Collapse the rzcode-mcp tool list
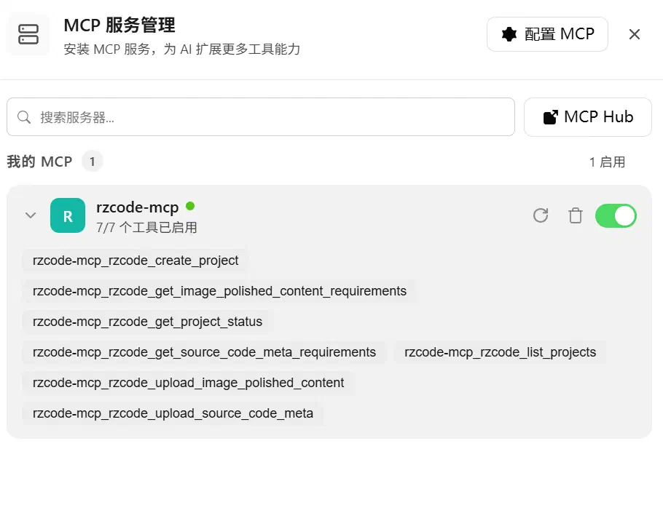This screenshot has height=505, width=663. point(31,215)
